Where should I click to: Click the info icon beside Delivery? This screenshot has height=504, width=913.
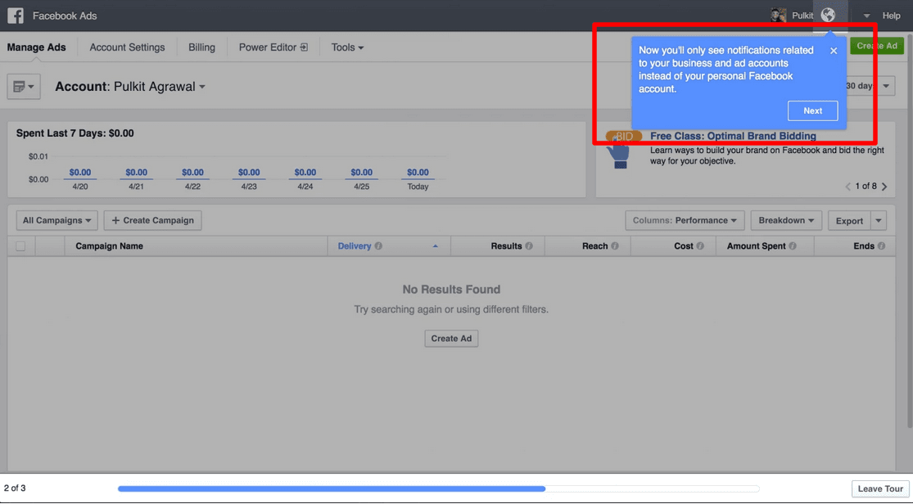378,246
